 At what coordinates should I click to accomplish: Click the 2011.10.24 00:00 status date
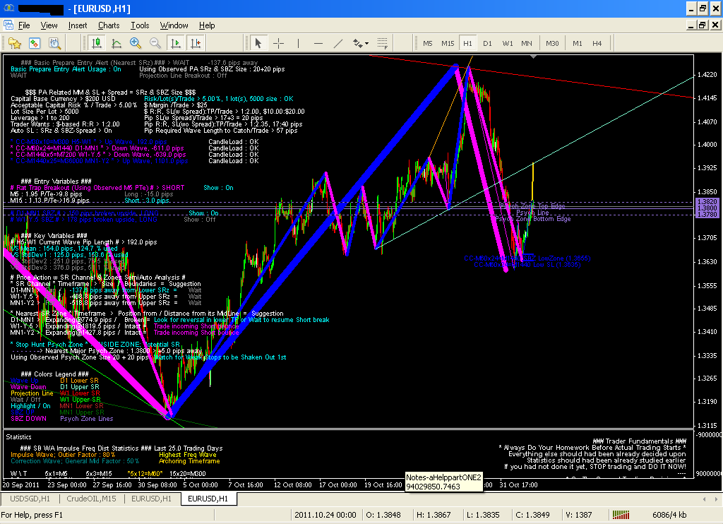325,515
